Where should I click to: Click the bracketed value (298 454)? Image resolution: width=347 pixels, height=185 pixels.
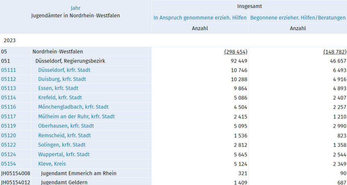point(236,52)
